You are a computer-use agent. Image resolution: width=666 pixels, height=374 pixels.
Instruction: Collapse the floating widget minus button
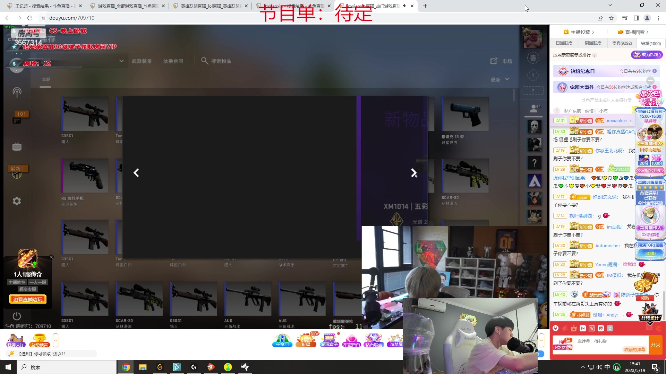650,80
